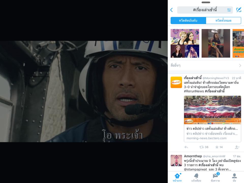Tap the movie video playing on left
244x183 pixels.
84,91
